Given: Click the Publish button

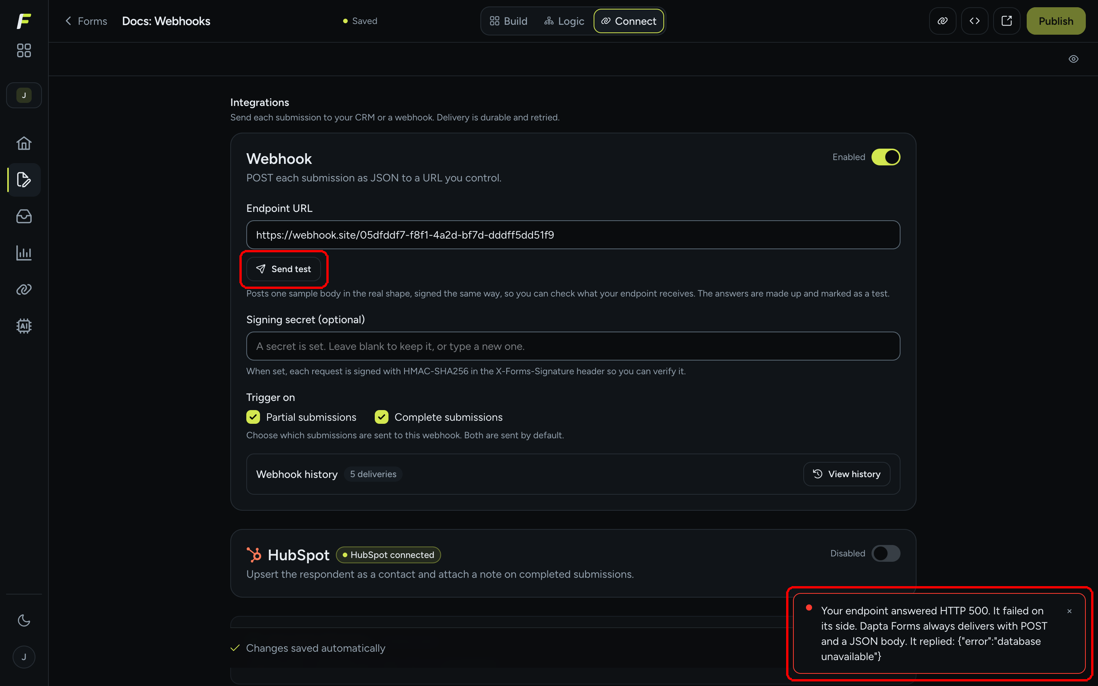Looking at the screenshot, I should click(x=1056, y=21).
